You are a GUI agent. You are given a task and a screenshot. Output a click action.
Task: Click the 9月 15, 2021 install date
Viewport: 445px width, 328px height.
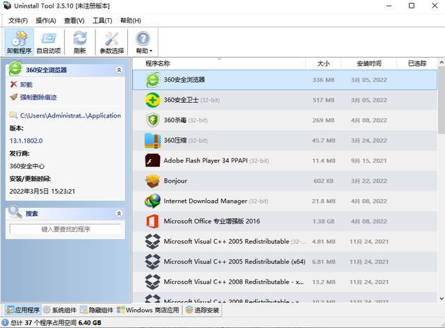click(369, 161)
